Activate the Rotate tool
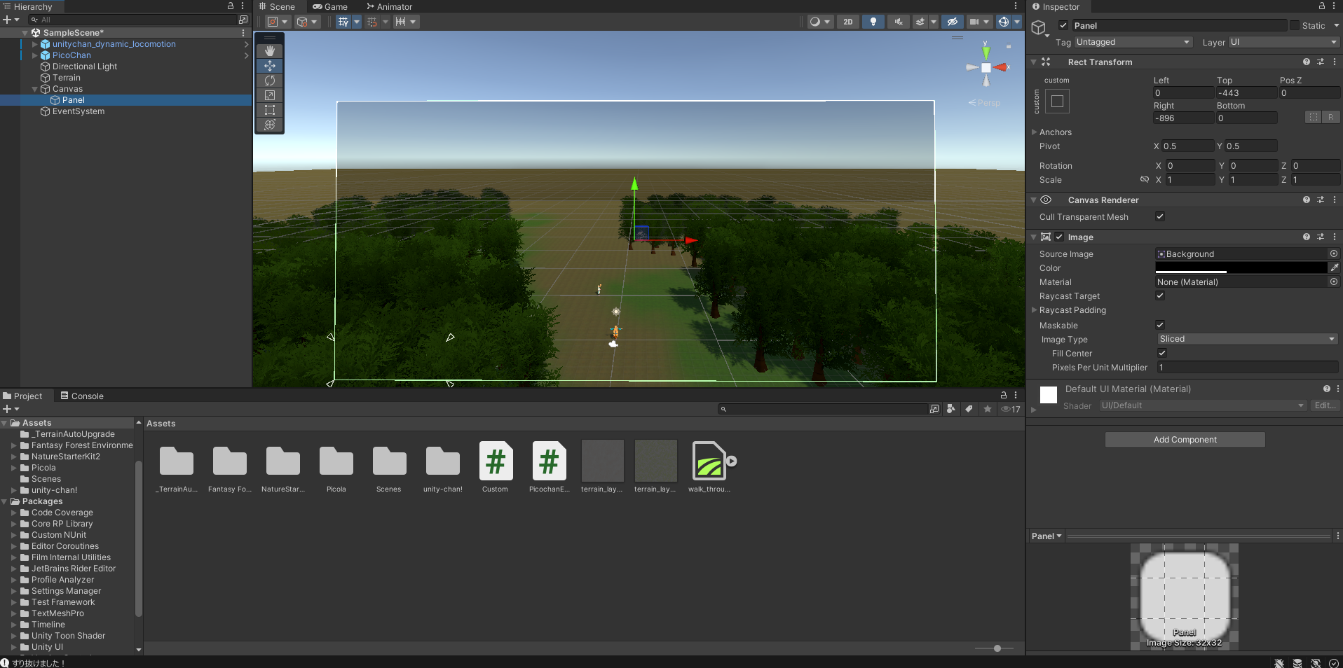1343x668 pixels. click(x=269, y=81)
